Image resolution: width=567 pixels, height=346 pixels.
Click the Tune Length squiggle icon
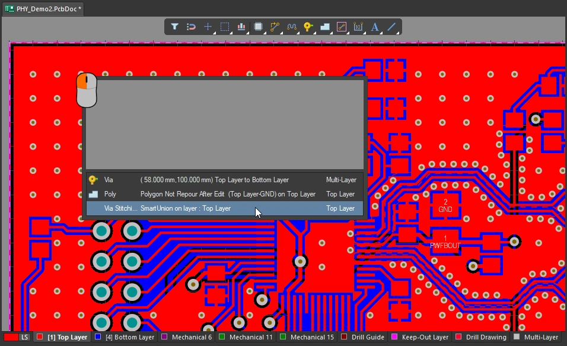(x=291, y=27)
